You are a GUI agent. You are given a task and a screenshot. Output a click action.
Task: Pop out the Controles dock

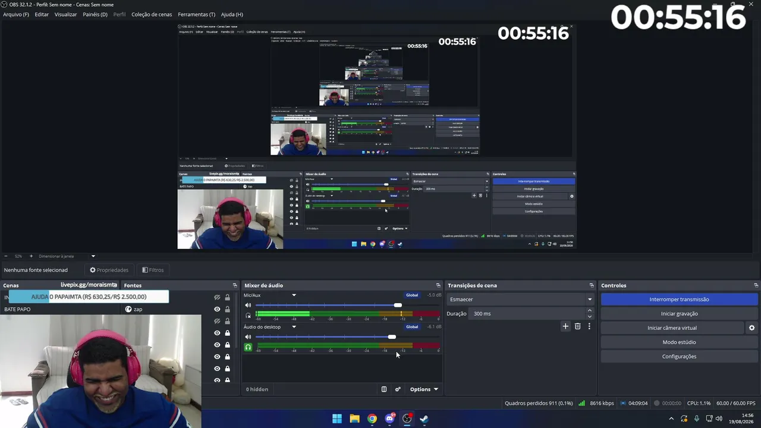click(756, 285)
